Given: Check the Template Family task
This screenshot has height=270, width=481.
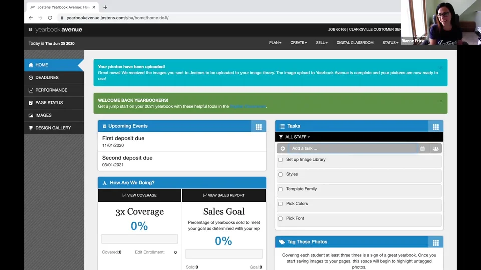Looking at the screenshot, I should 281,189.
